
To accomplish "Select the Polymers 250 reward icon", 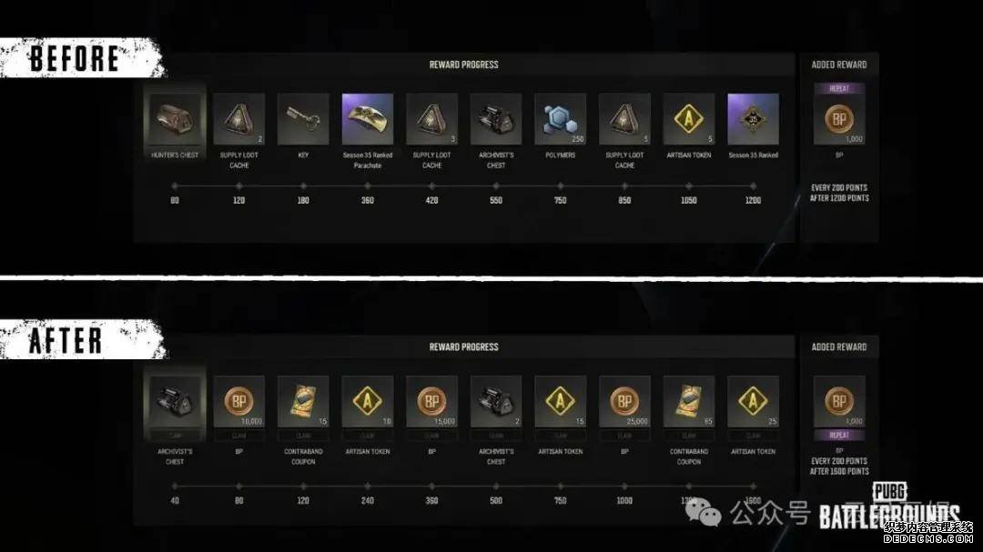I will (560, 119).
